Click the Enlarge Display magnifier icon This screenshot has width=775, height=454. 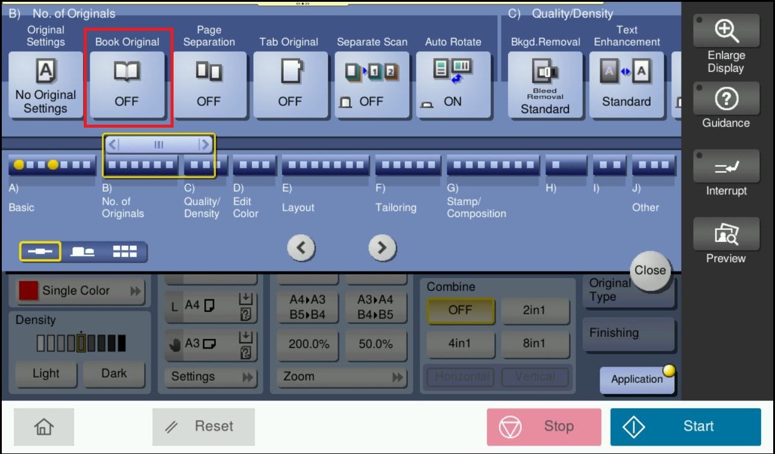coord(725,30)
